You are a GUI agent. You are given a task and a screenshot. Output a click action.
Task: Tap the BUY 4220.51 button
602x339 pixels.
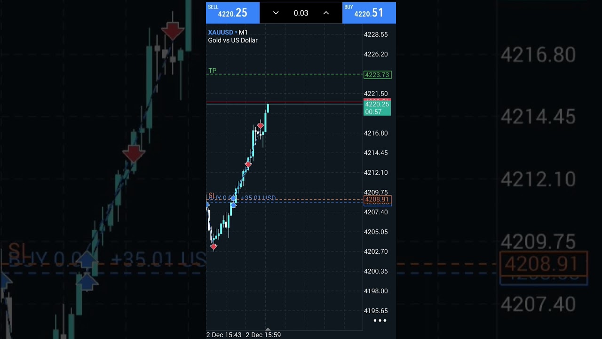coord(369,13)
